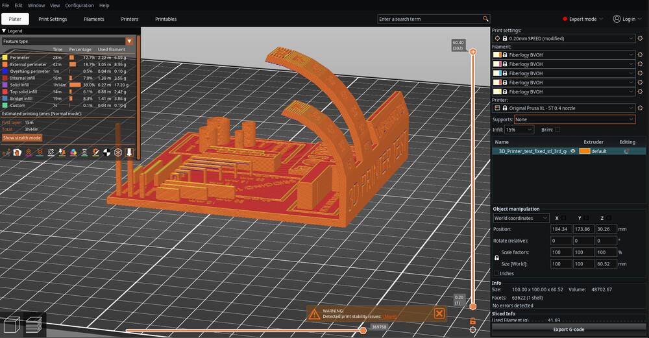
Task: Toggle center of gravity icon
Action: coord(107,152)
